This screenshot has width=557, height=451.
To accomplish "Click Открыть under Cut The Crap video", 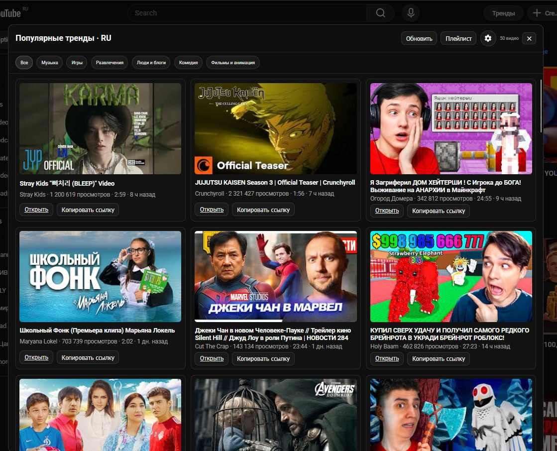I will pos(212,358).
